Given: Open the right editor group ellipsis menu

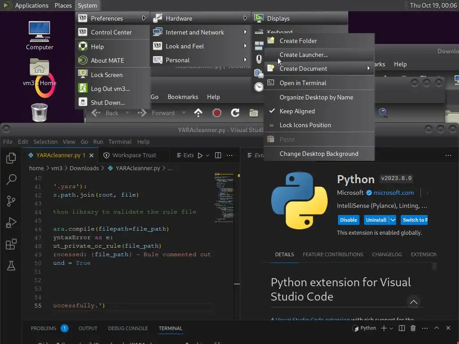Looking at the screenshot, I should [448, 155].
